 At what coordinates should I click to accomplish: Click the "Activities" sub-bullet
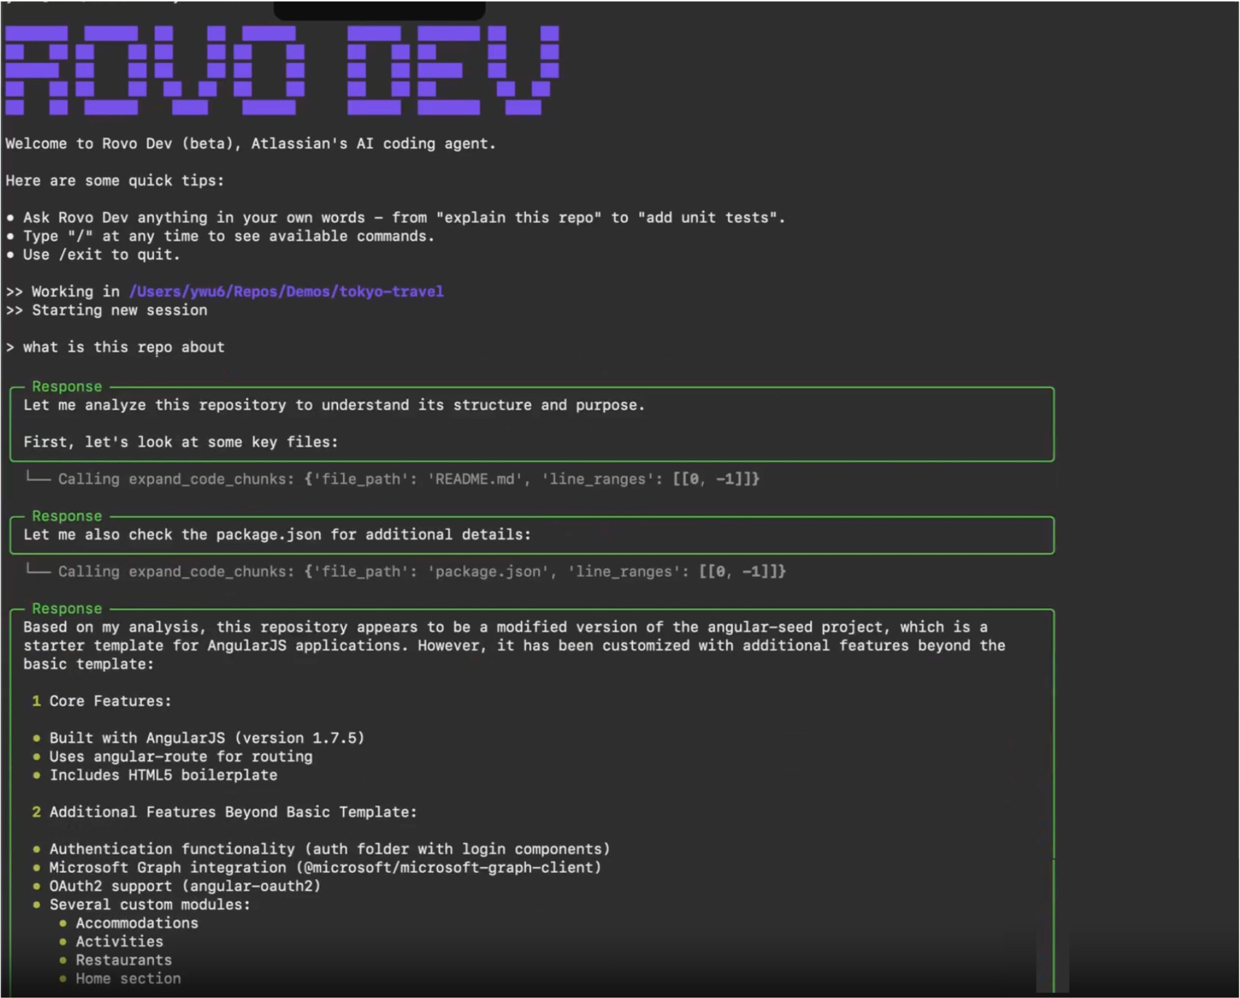111,942
